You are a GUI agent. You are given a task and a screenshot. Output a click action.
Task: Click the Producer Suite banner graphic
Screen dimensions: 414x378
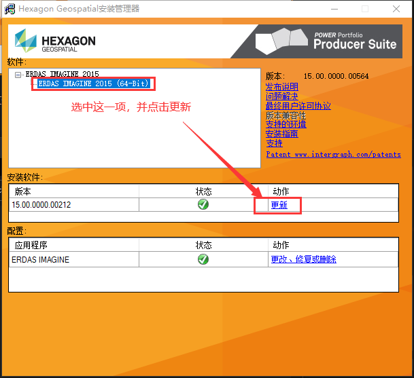[x=317, y=41]
